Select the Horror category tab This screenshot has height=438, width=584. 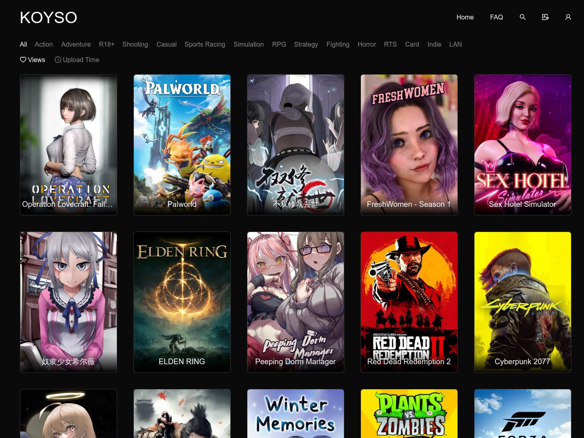(x=367, y=44)
